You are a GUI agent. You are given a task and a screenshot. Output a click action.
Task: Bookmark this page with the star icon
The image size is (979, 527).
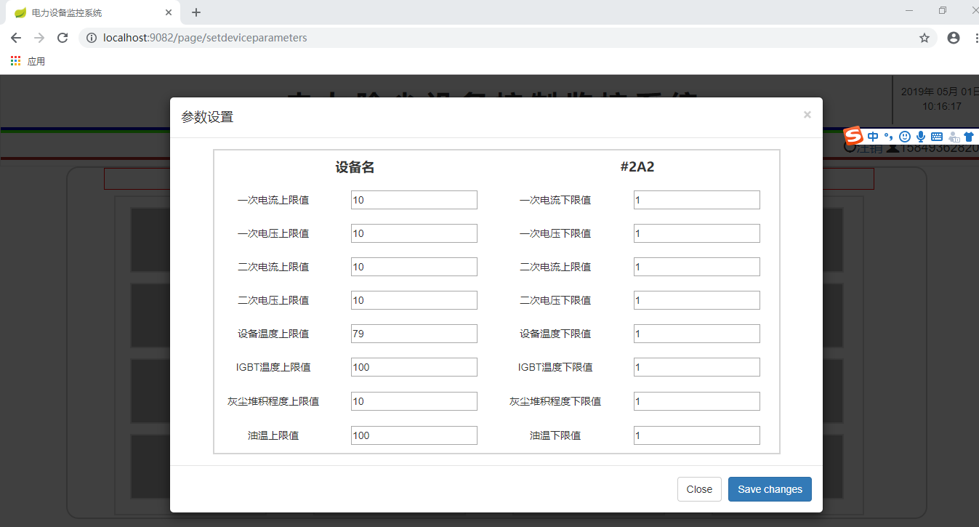coord(924,38)
